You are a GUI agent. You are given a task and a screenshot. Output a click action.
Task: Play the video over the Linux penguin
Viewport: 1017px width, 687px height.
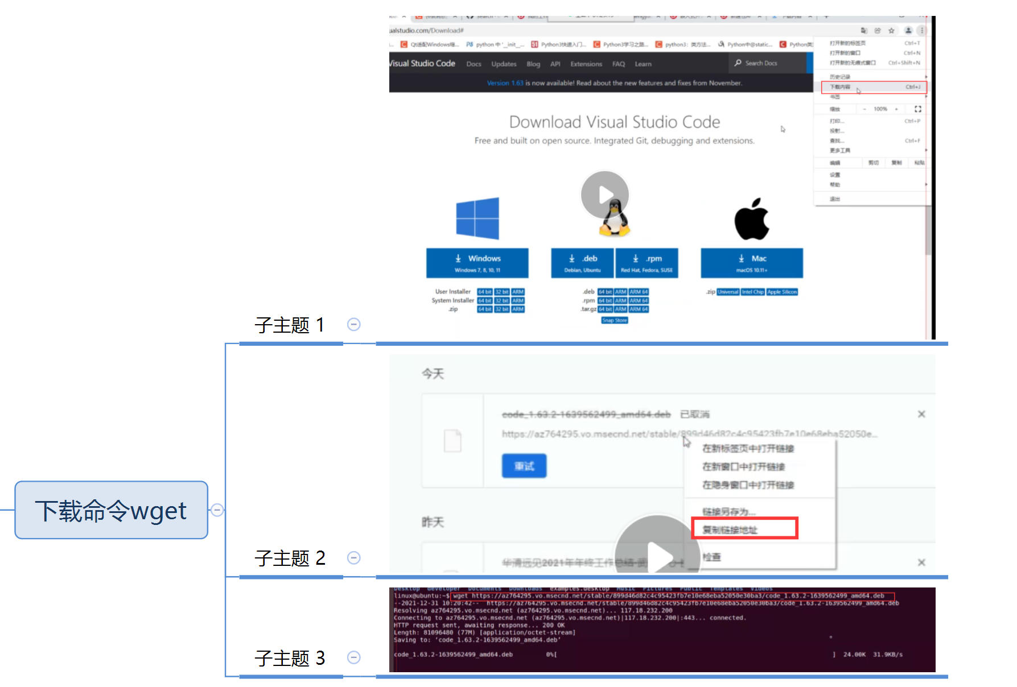coord(605,194)
